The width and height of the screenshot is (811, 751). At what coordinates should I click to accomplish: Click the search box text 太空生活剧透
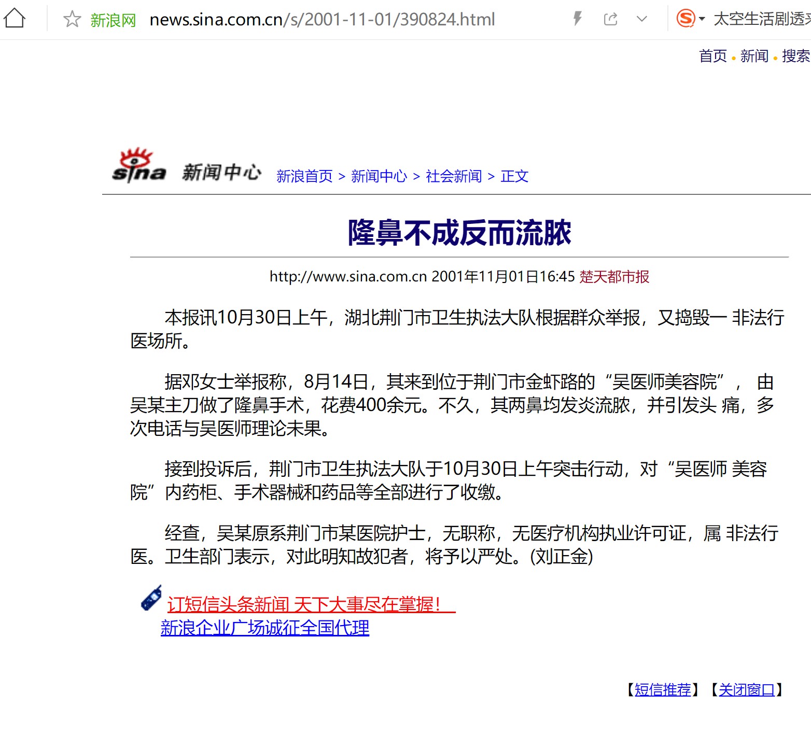coord(762,19)
